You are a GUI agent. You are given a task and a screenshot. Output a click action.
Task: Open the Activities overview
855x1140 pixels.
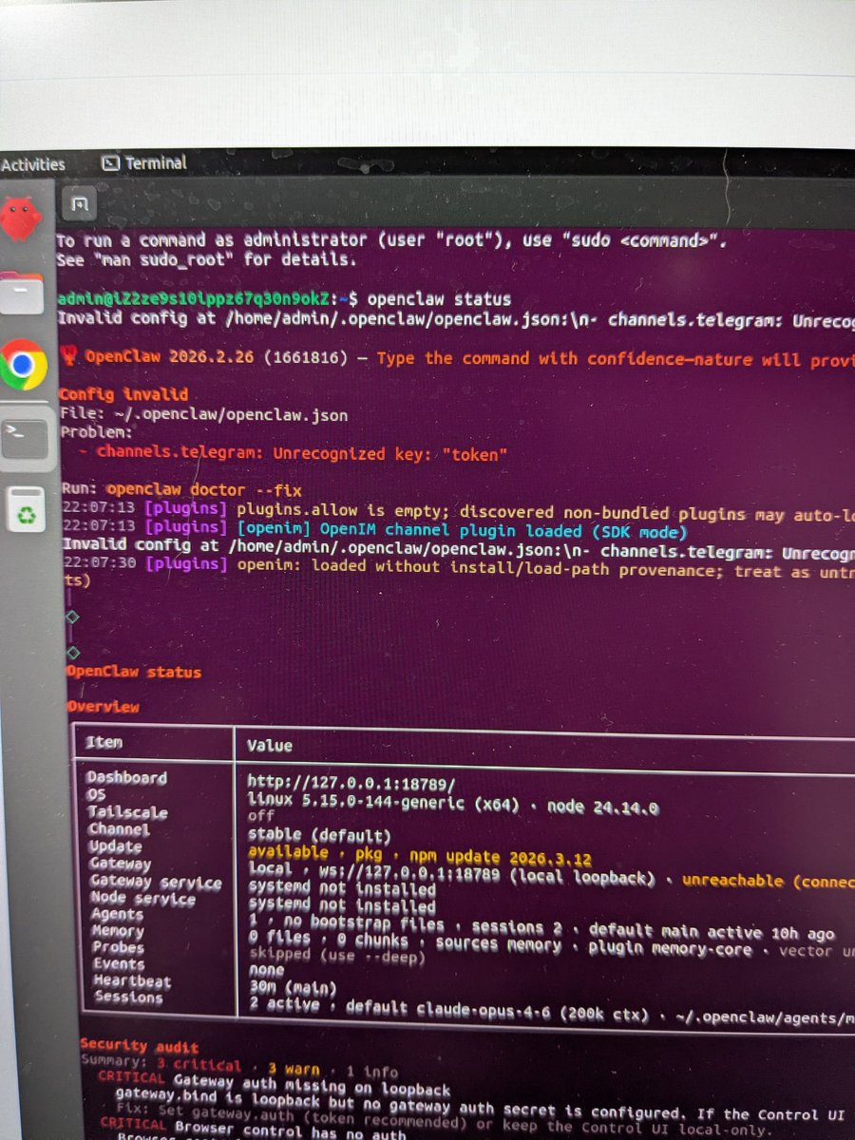pos(33,164)
